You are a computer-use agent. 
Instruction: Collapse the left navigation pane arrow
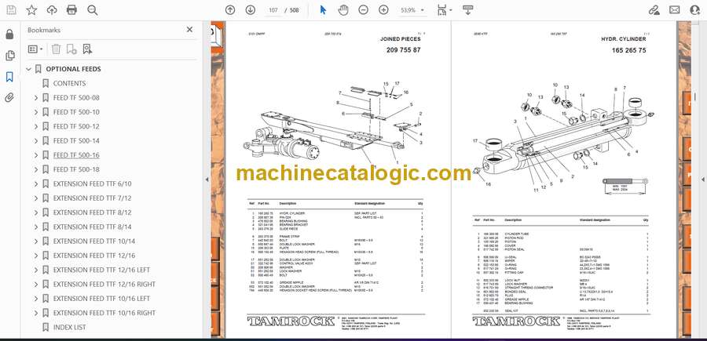pos(207,180)
